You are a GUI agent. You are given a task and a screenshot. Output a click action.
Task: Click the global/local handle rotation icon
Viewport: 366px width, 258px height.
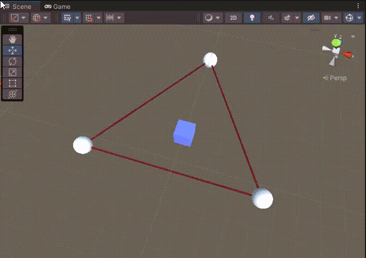pos(36,18)
